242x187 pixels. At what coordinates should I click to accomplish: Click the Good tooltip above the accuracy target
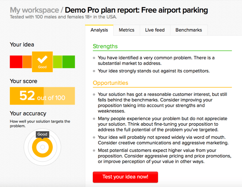[42, 134]
